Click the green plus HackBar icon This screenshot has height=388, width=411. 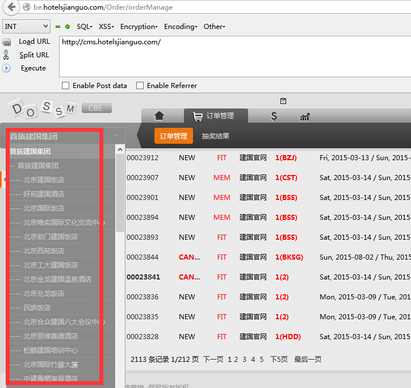[68, 27]
